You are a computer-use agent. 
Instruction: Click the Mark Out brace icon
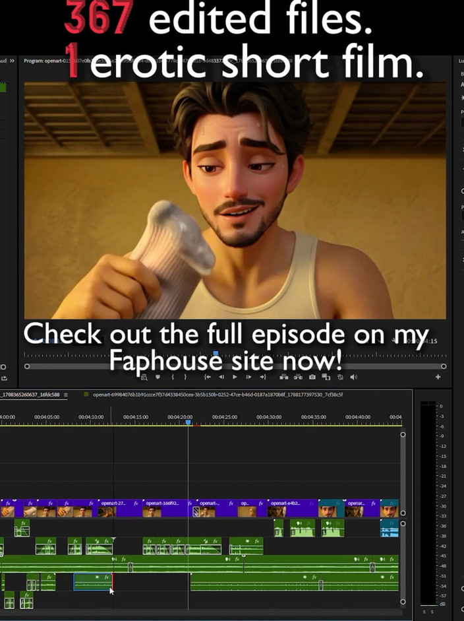pos(185,377)
